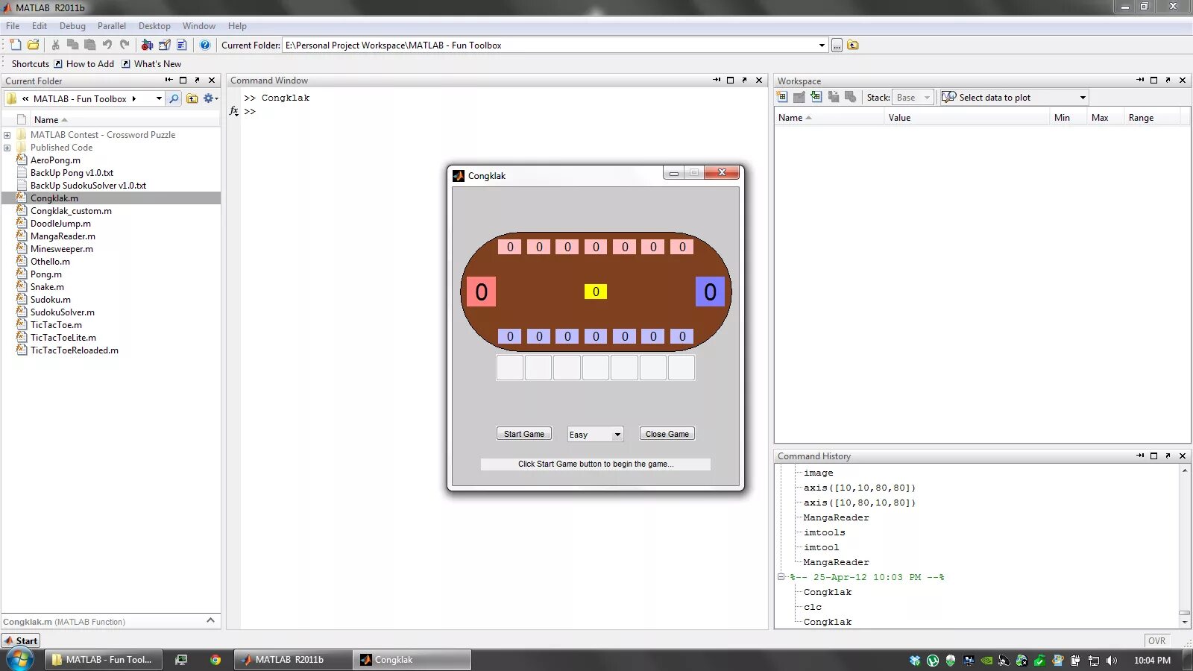Paste using the toolbar clipboard icon
Image resolution: width=1193 pixels, height=671 pixels.
click(89, 45)
